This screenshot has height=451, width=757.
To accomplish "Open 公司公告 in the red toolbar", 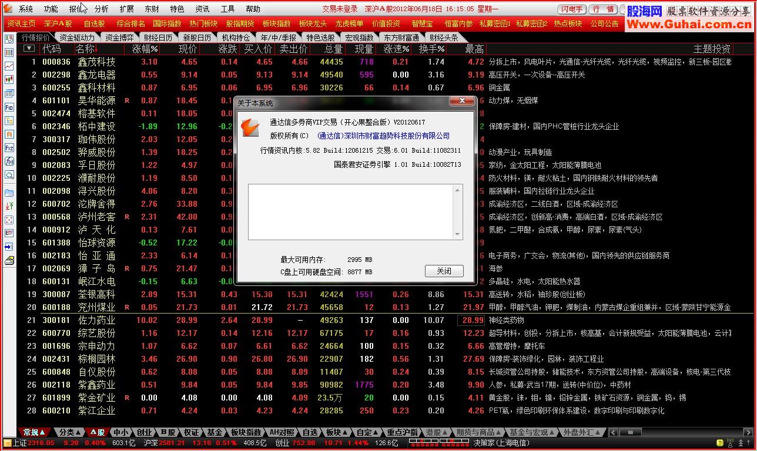I will (x=604, y=23).
